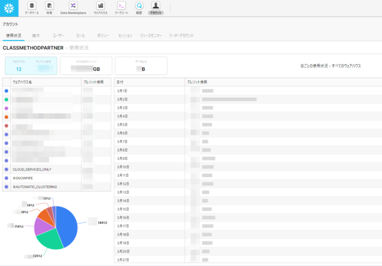Switch to the リーダーアカウント tab

(181, 36)
